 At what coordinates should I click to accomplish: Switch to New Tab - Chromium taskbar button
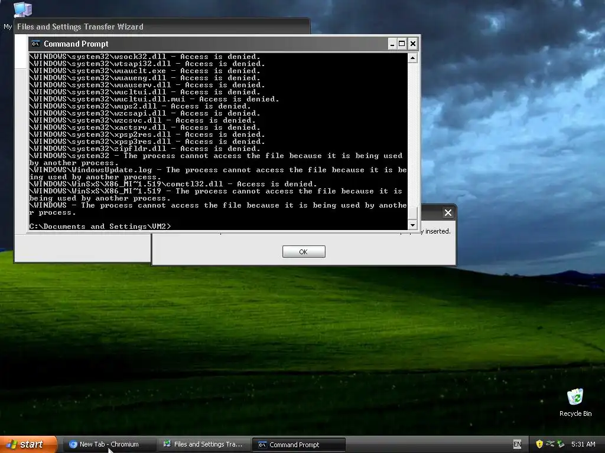[109, 445]
